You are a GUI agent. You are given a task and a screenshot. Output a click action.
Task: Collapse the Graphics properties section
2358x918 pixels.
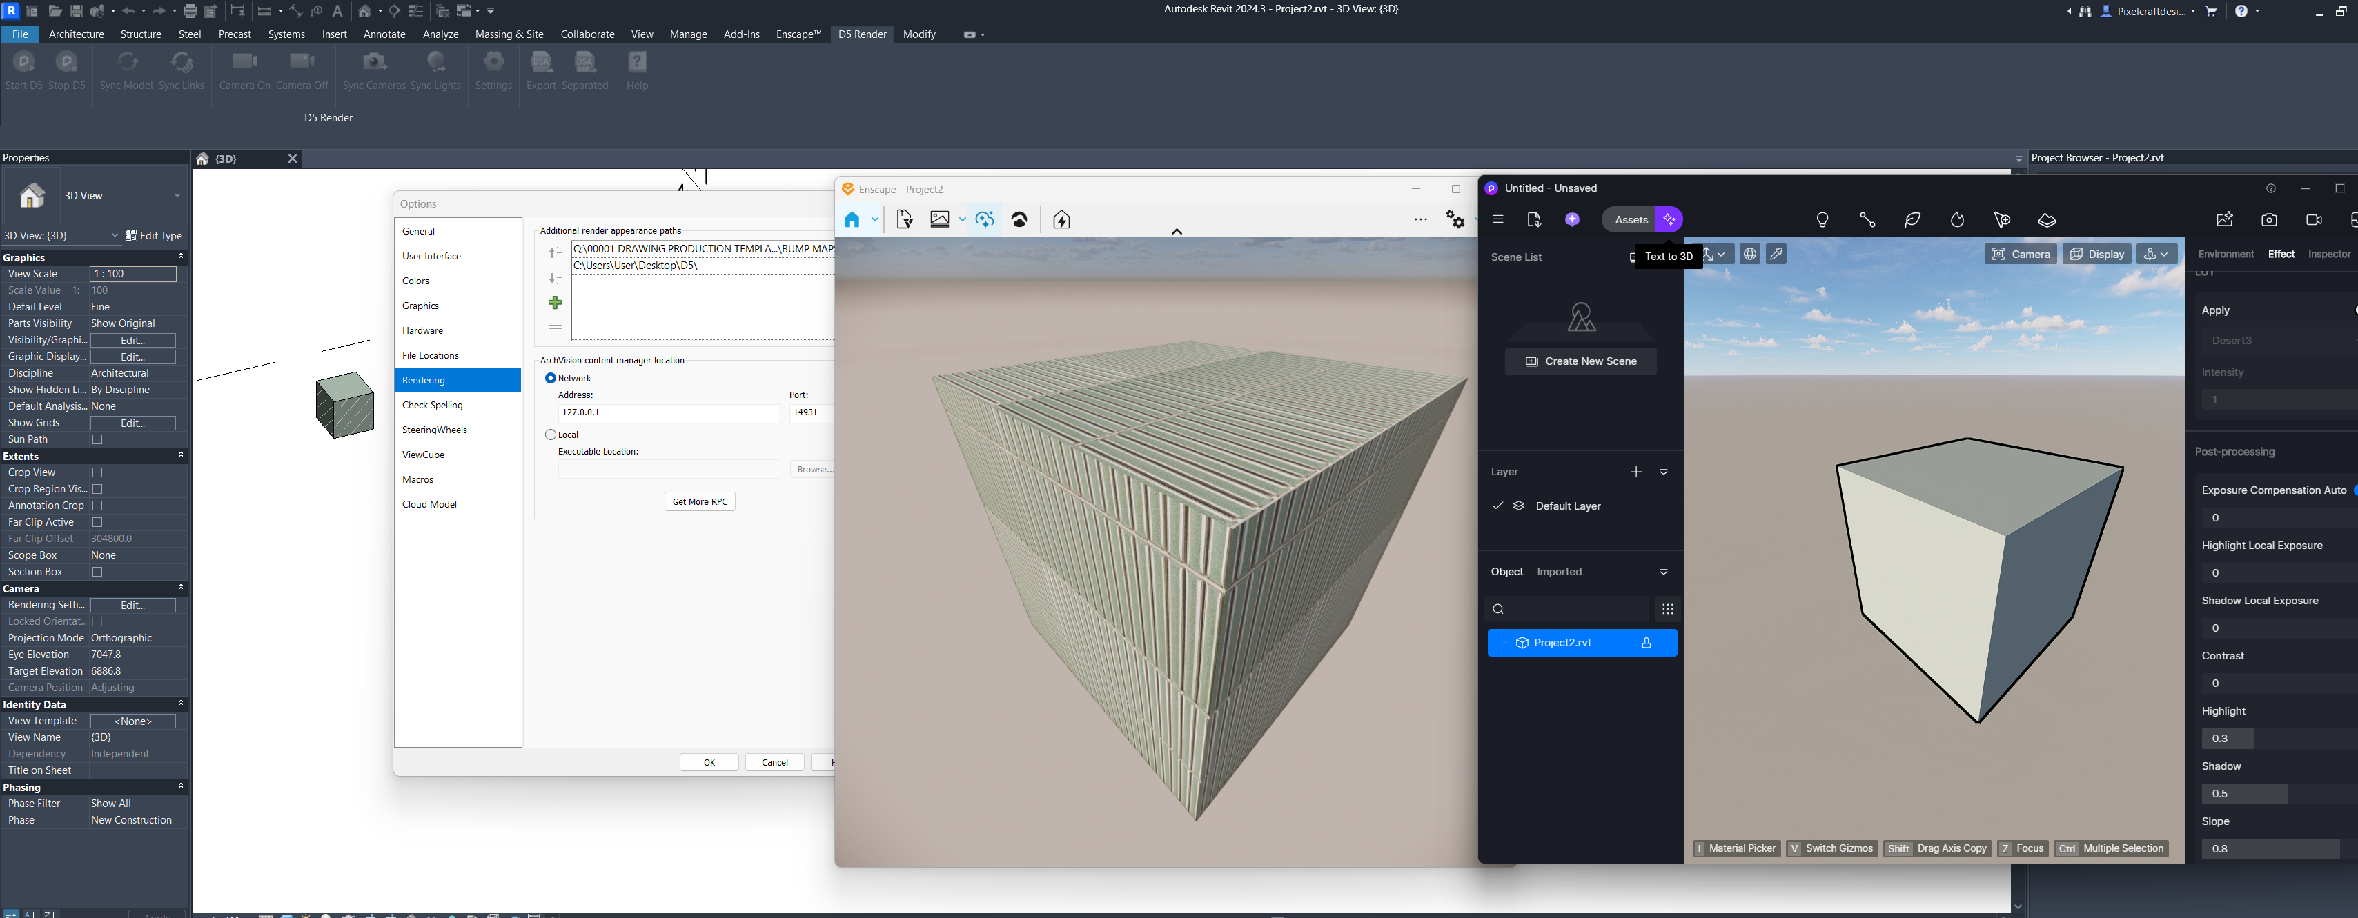[x=180, y=257]
